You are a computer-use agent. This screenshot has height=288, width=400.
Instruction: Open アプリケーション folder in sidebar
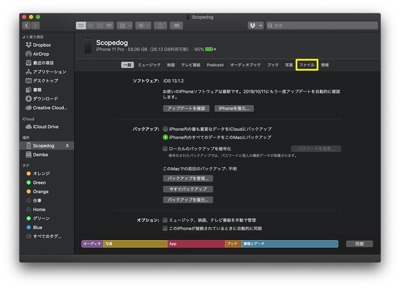pos(46,72)
